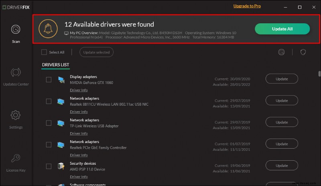Open Driver Info for Realtek 8811CU
The image size is (321, 186).
79,112
